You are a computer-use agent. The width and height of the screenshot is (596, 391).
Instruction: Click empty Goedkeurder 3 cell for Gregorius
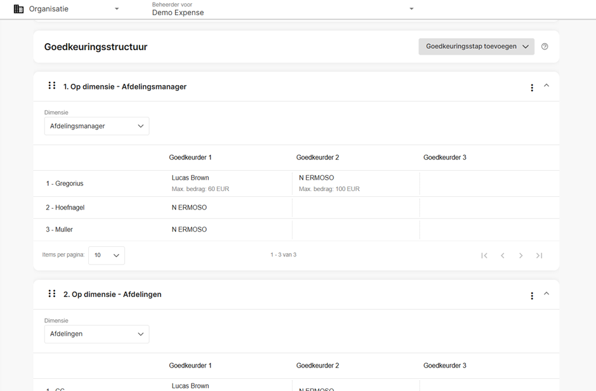click(489, 183)
